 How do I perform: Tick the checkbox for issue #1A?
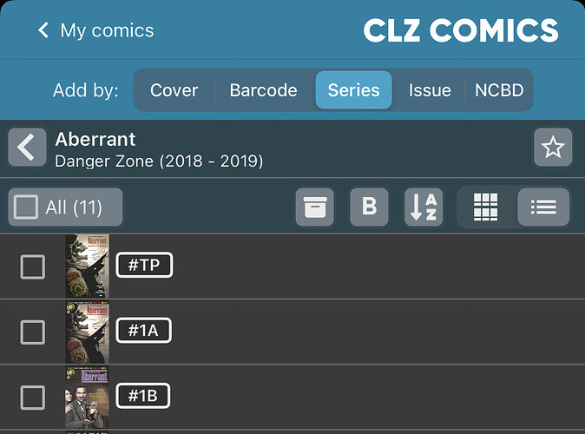pos(33,332)
